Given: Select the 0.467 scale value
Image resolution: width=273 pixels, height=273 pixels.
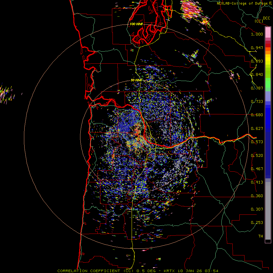Looking at the screenshot, I should (x=257, y=169).
